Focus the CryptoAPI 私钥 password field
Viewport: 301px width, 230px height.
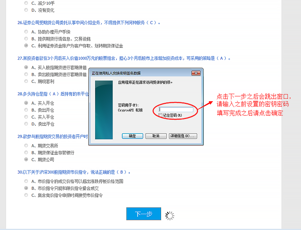pyautogui.click(x=176, y=110)
